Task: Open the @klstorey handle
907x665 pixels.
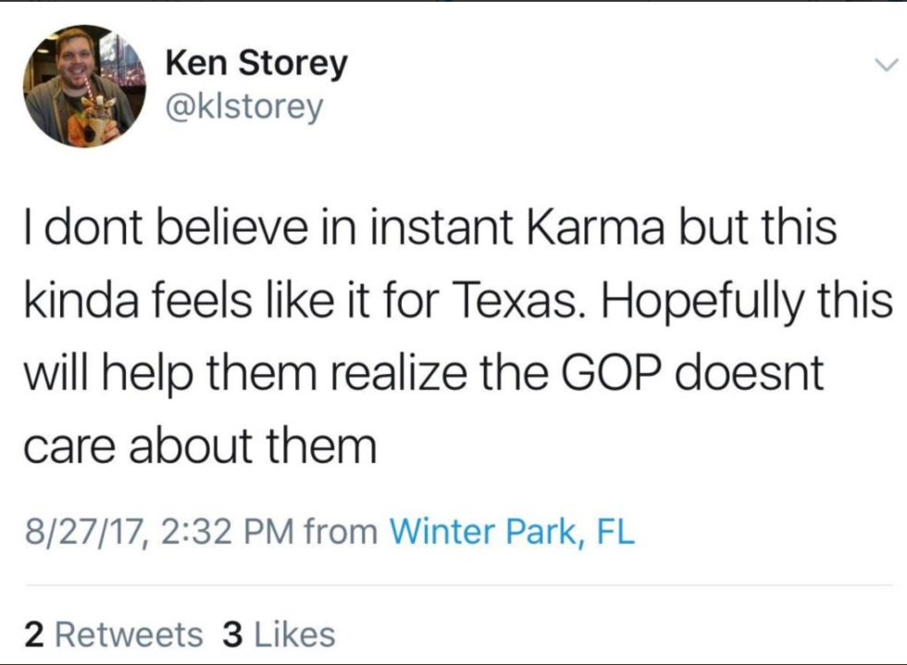Action: [x=244, y=107]
